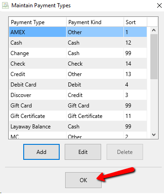The image size is (164, 194).
Task: Click Payment Kind 'Debit' cell
Action: point(95,85)
